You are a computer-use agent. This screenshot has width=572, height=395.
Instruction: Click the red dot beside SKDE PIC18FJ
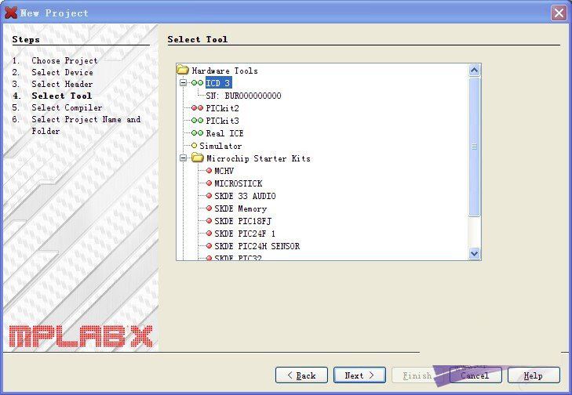[x=209, y=221]
